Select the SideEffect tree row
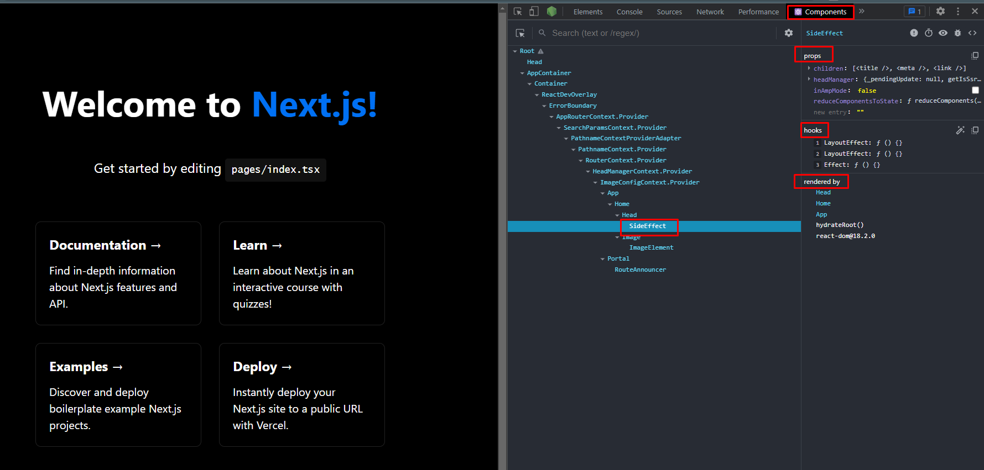The image size is (984, 470). (x=654, y=226)
